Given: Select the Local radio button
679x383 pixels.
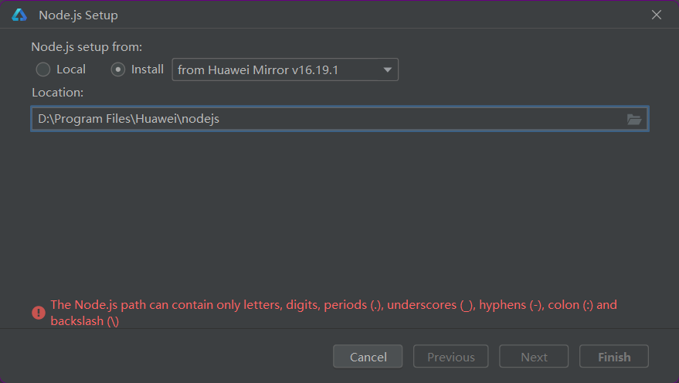Looking at the screenshot, I should tap(42, 69).
